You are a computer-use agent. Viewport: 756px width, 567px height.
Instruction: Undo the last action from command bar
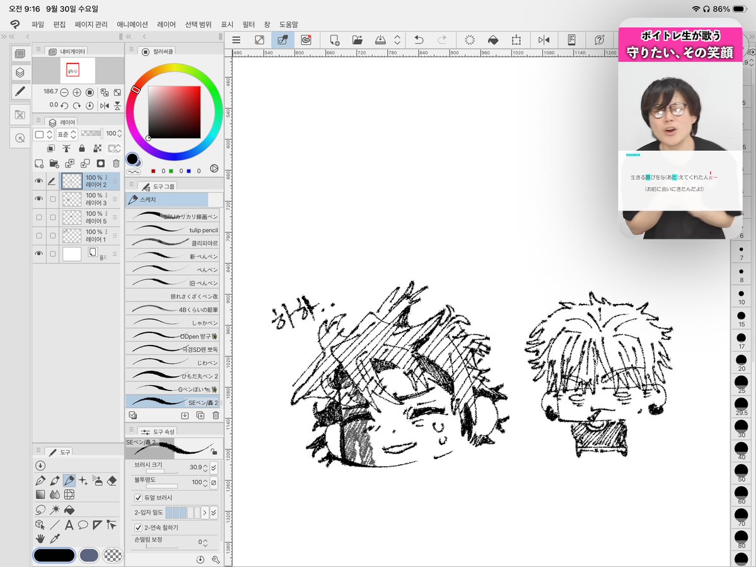coord(419,40)
